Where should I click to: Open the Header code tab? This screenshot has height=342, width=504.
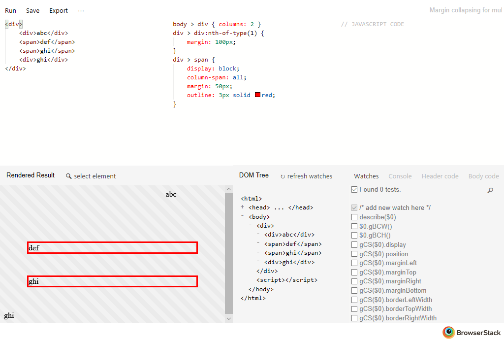click(x=440, y=176)
